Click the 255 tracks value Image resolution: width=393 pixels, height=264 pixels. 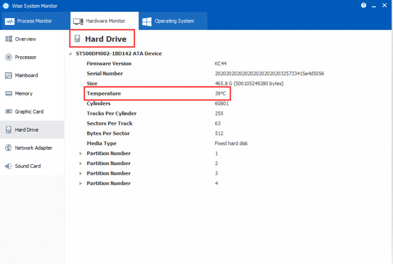pos(219,114)
